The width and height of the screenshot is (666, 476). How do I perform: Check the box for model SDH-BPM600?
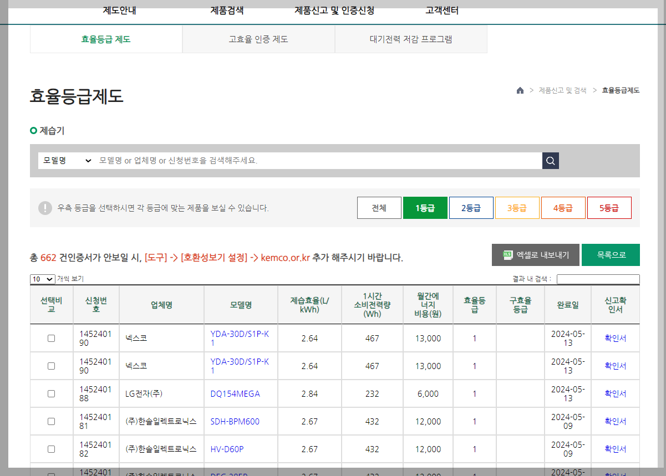[51, 421]
